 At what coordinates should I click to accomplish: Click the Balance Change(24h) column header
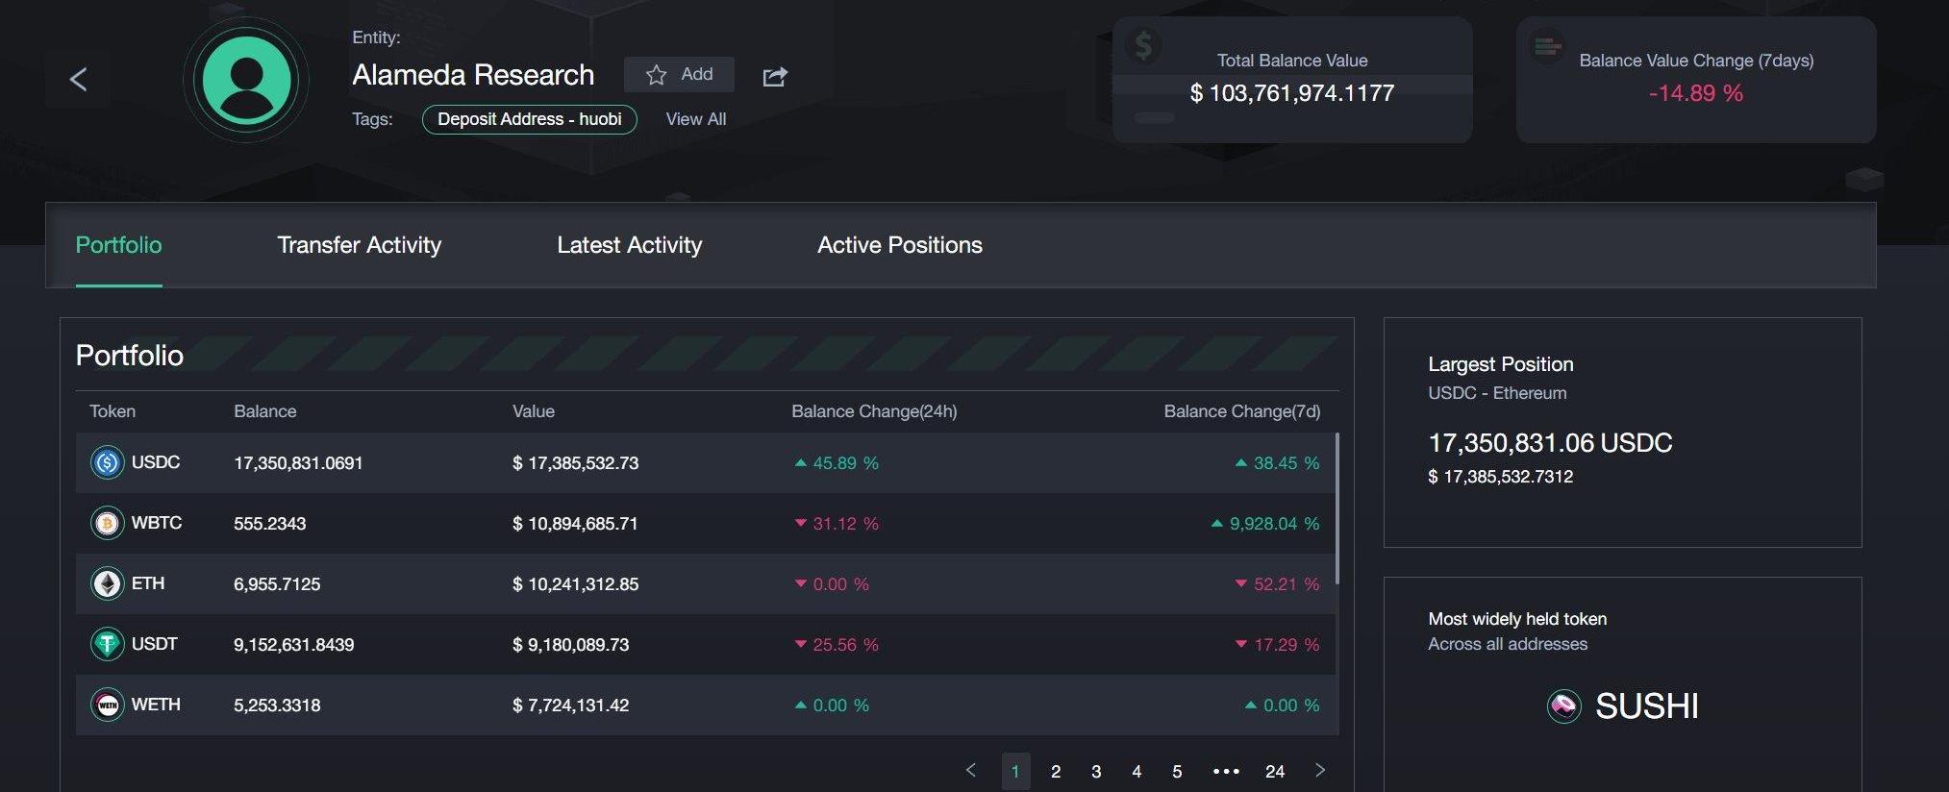click(x=874, y=411)
